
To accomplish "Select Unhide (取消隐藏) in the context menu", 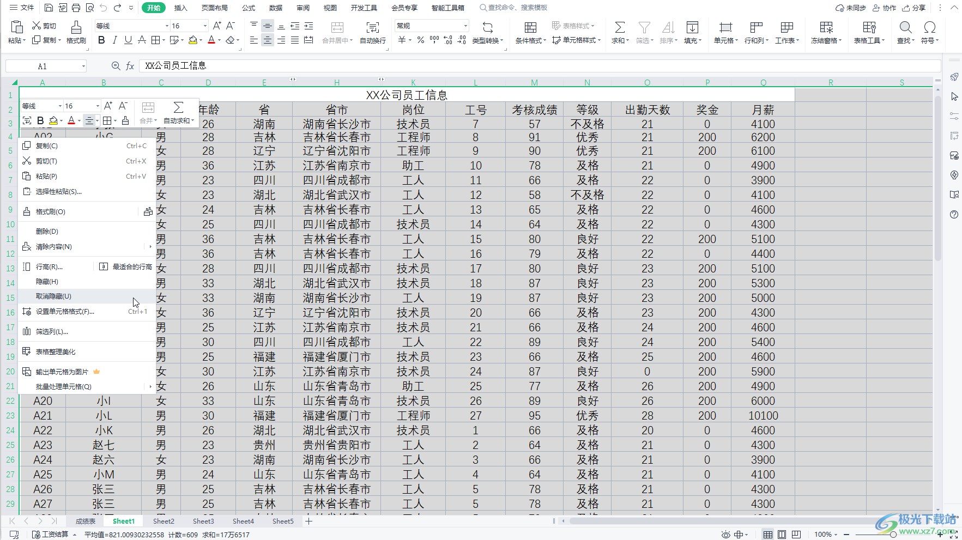I will pos(87,296).
